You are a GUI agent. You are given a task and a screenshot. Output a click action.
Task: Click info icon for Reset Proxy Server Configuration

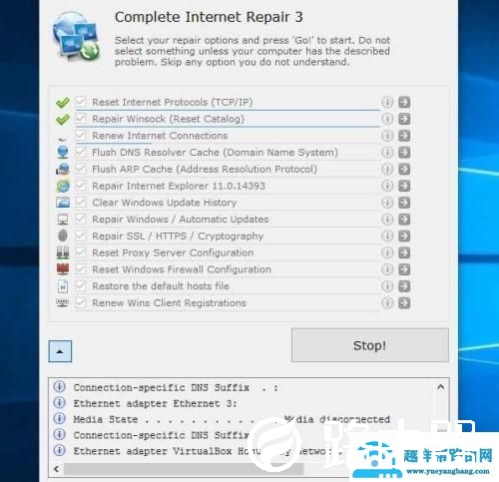[x=387, y=252]
